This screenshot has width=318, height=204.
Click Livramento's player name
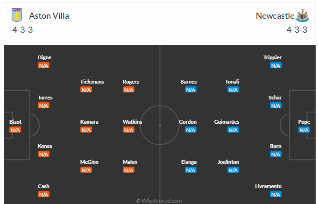269,186
